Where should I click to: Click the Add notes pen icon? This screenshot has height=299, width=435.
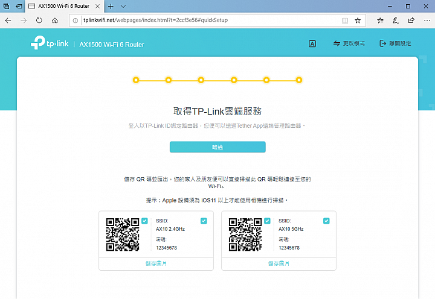click(x=396, y=20)
